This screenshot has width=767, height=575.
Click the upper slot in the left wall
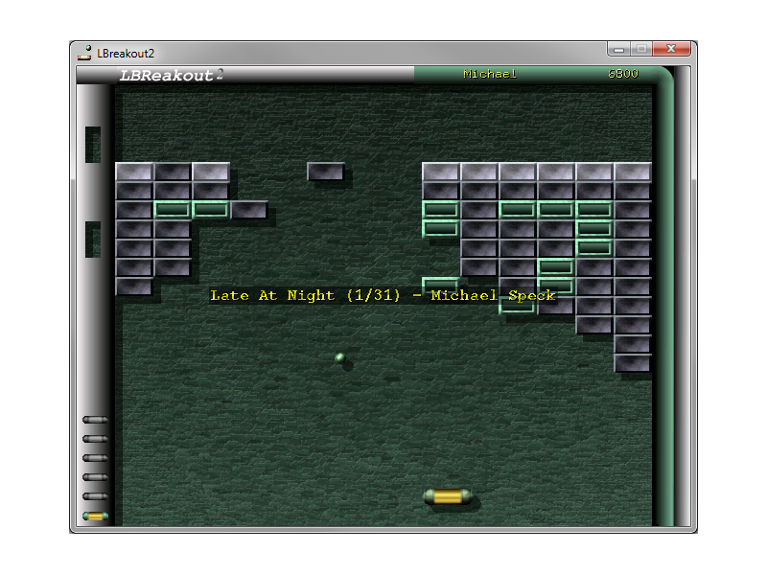coord(93,144)
